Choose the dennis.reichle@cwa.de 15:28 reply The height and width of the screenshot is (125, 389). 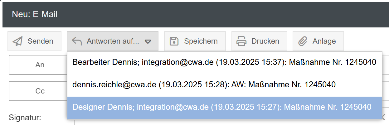pos(204,84)
